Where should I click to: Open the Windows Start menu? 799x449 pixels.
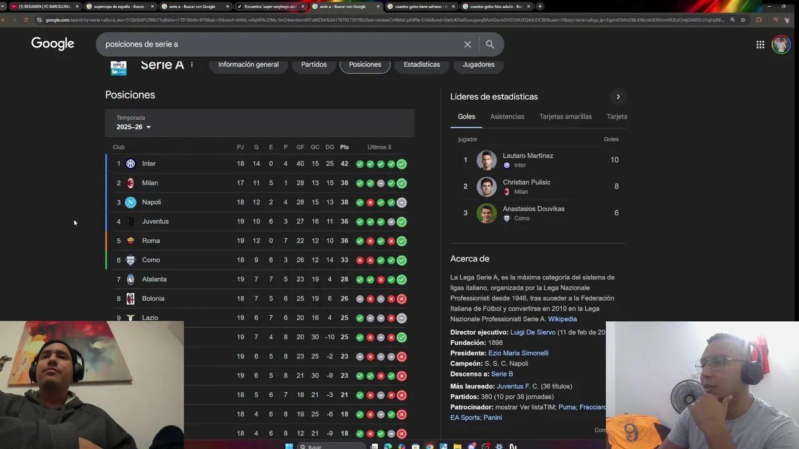(289, 447)
